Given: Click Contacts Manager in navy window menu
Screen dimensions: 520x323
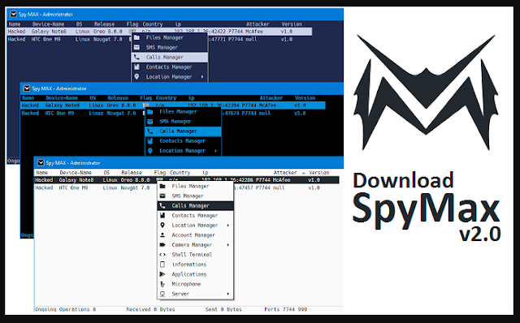Looking at the screenshot, I should [170, 67].
